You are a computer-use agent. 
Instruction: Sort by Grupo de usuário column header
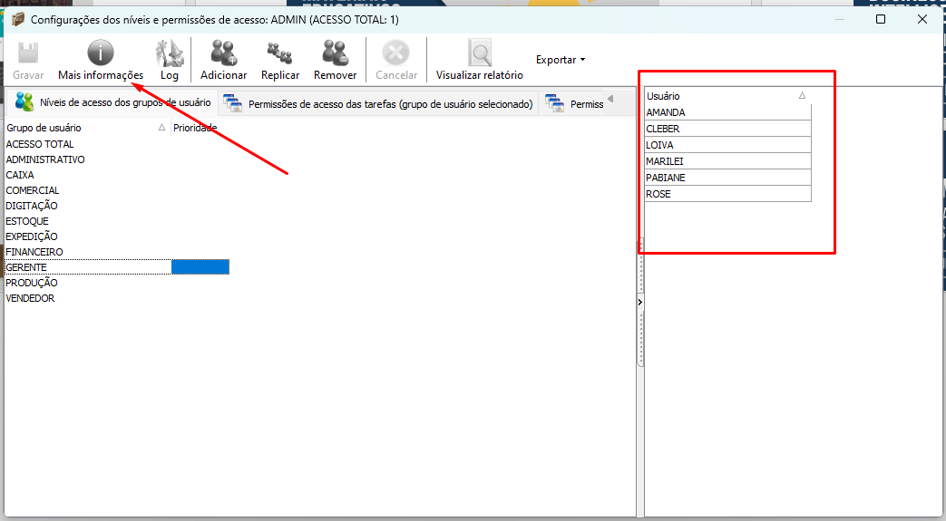coord(86,128)
